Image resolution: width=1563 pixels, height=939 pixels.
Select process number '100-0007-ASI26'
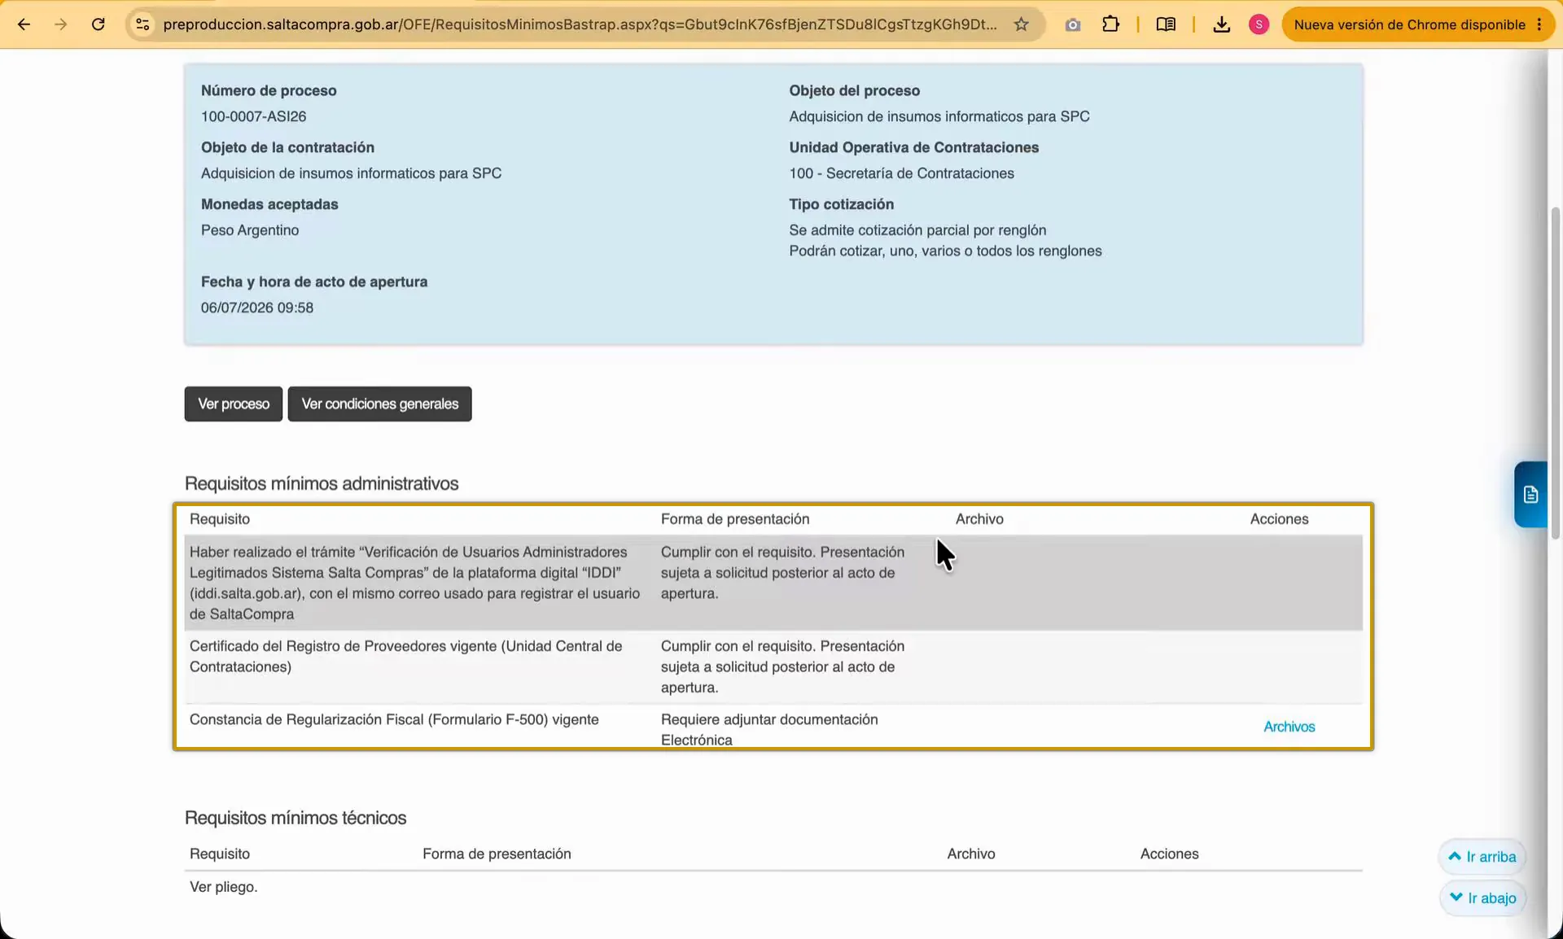[x=254, y=116]
